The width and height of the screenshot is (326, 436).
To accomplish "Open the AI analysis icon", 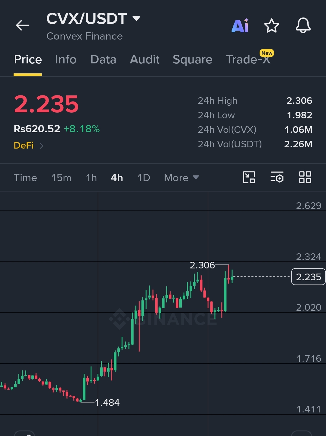I will coord(240,25).
